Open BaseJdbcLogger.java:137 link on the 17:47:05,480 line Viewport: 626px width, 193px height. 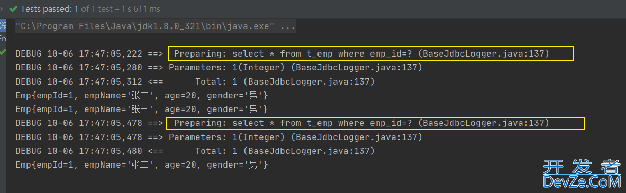pyautogui.click(x=311, y=151)
